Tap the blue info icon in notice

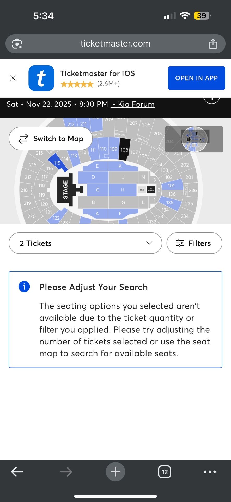24,287
